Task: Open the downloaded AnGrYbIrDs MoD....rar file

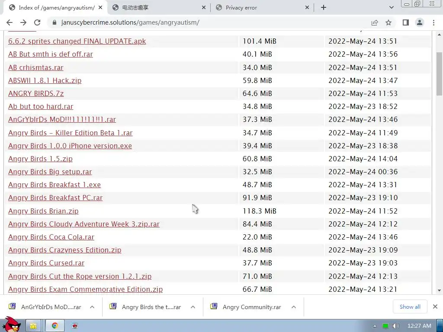Action: click(x=45, y=307)
